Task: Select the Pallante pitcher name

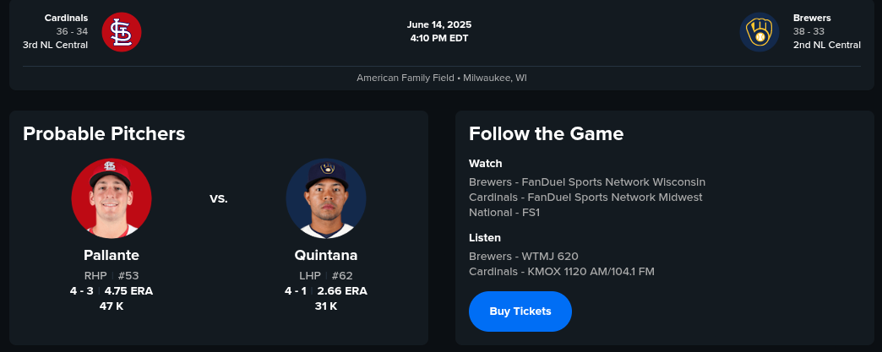Action: point(112,255)
